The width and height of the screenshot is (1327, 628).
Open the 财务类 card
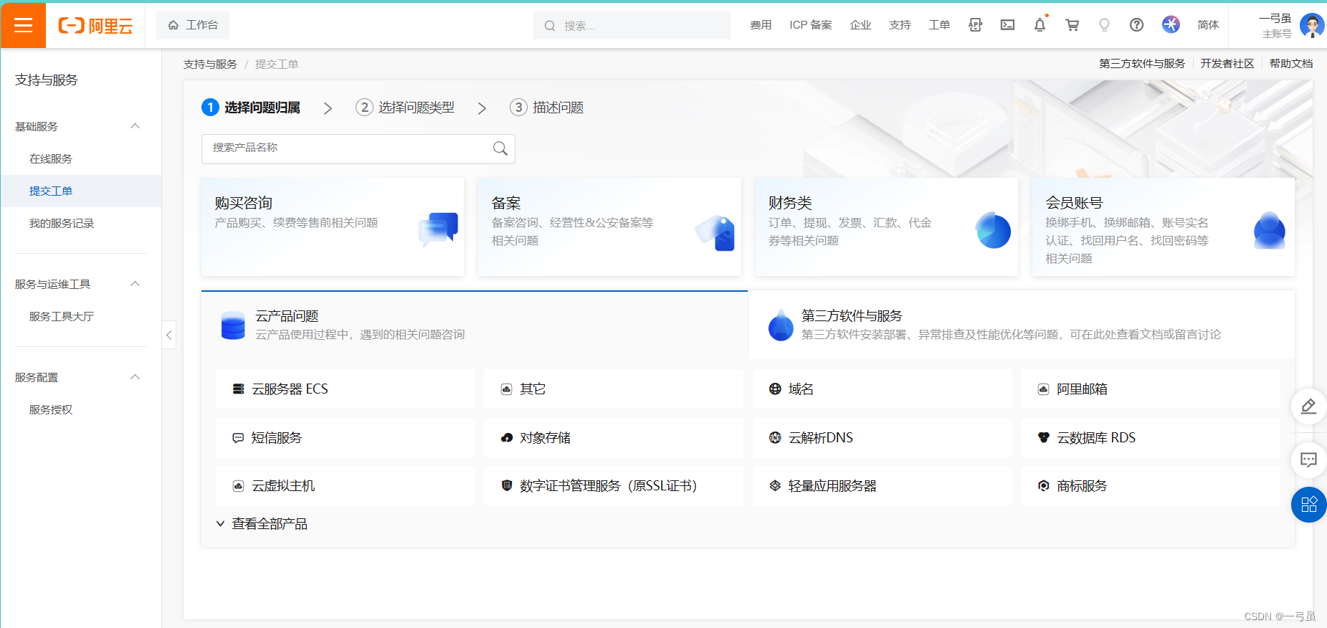coord(886,227)
